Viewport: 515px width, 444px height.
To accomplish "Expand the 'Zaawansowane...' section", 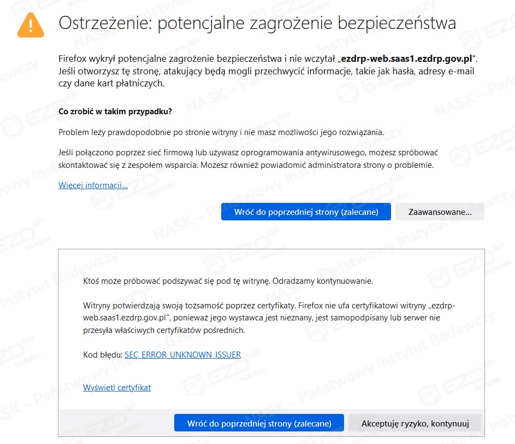I will [440, 212].
